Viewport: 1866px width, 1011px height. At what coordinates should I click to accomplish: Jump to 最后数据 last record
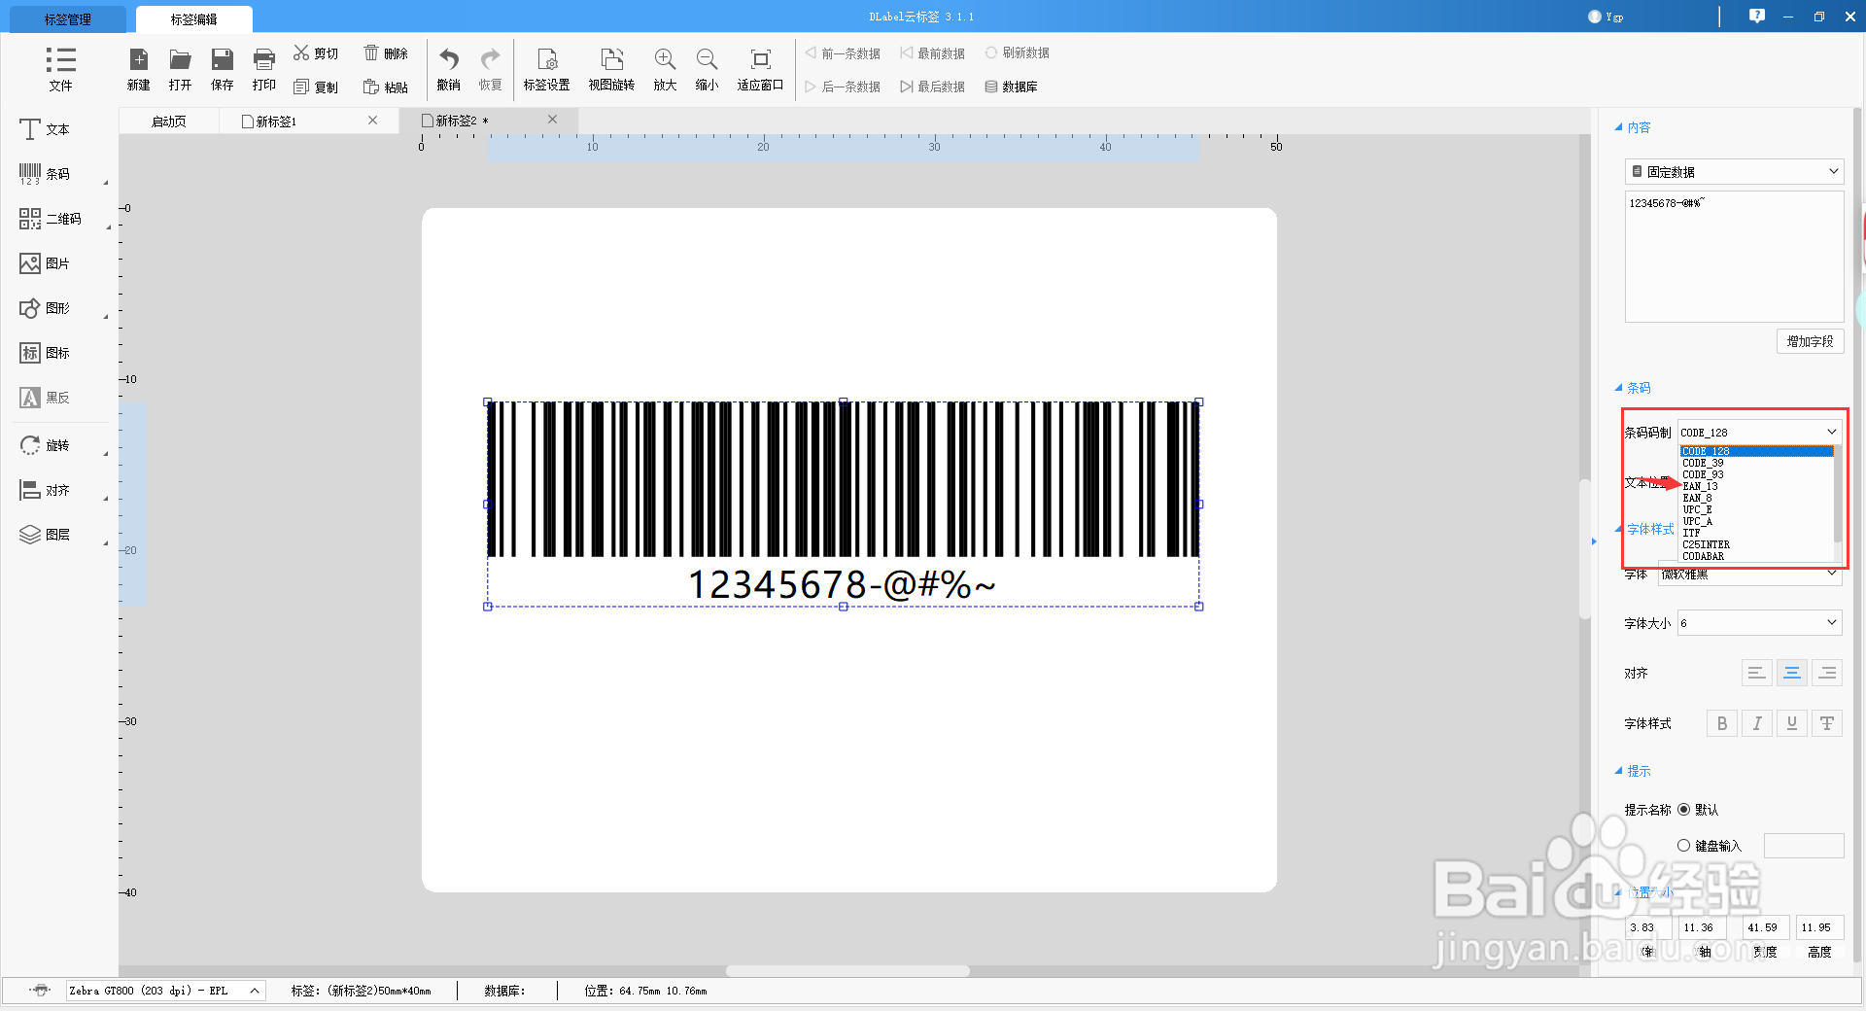click(933, 87)
